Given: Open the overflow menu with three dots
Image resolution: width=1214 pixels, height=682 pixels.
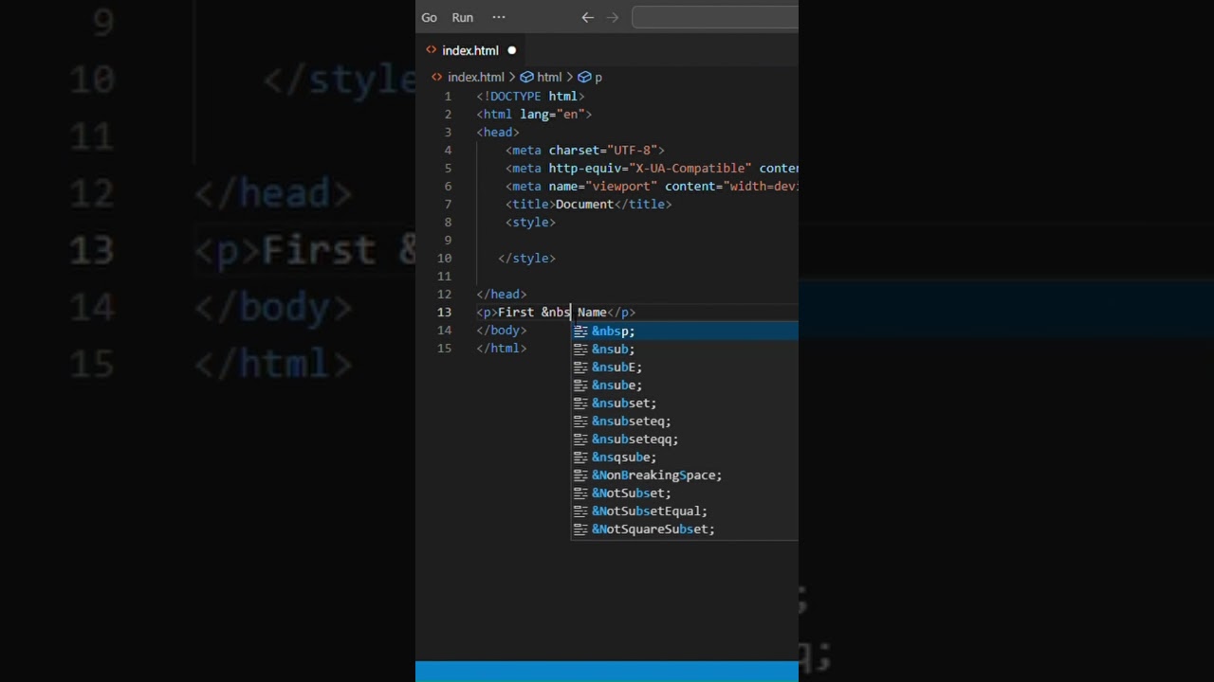Looking at the screenshot, I should (x=499, y=17).
